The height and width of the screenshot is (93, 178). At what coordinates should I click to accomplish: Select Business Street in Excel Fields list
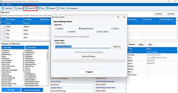pyautogui.click(x=7, y=80)
